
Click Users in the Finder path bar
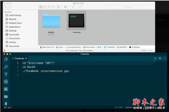click(60, 47)
